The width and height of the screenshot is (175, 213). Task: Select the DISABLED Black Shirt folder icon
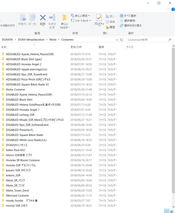point(3,100)
